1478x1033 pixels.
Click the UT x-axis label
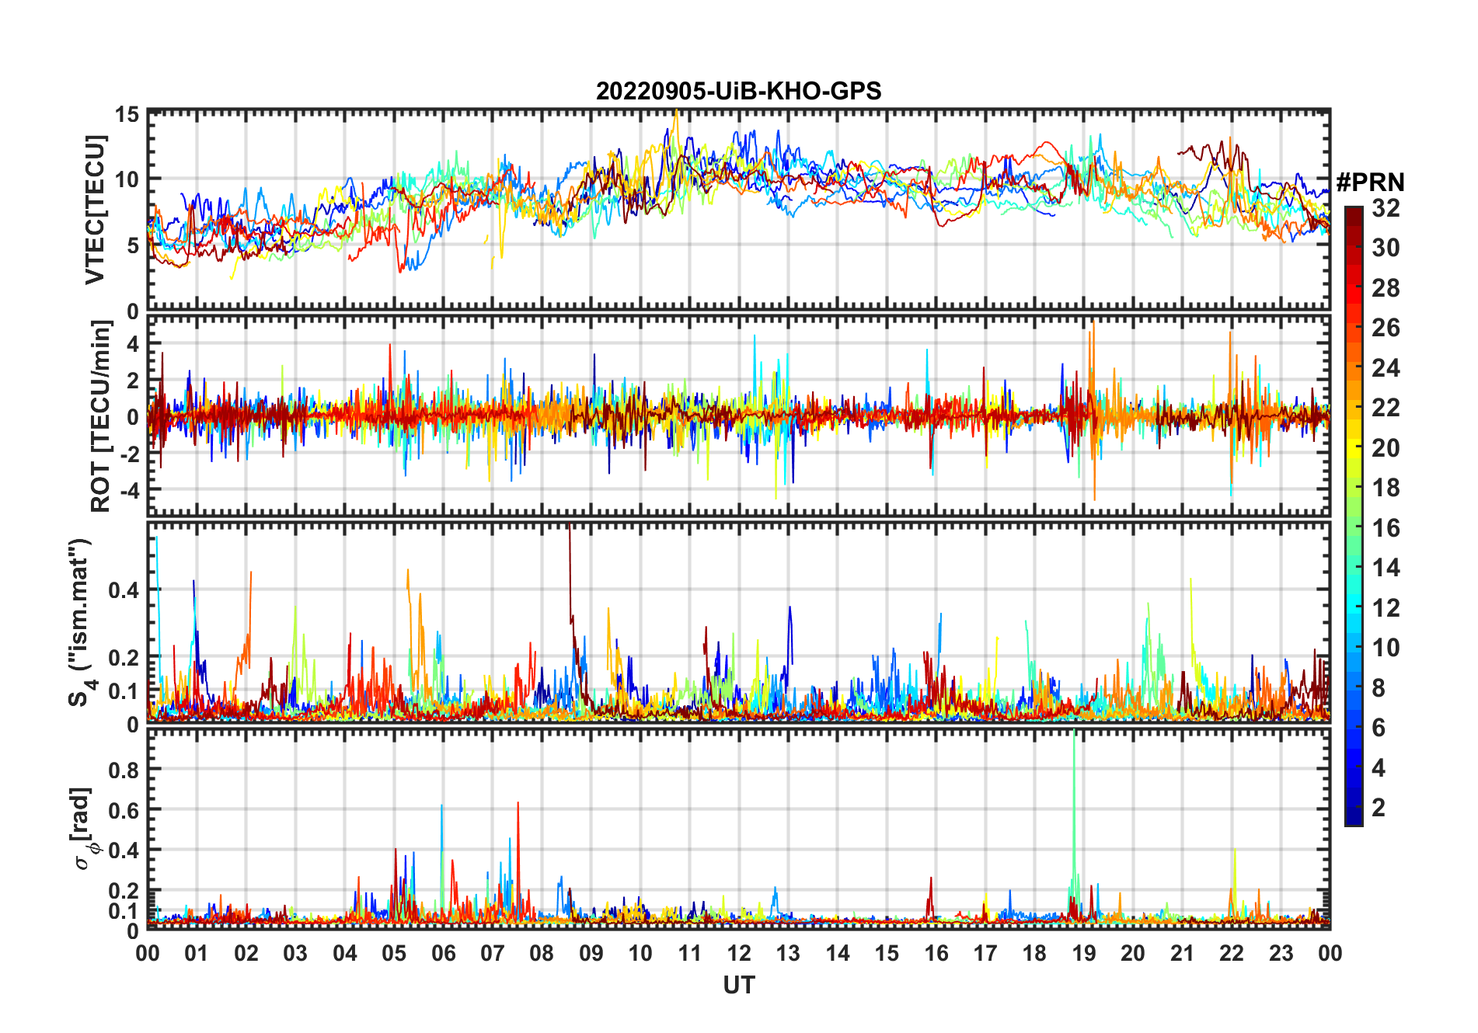pyautogui.click(x=738, y=985)
